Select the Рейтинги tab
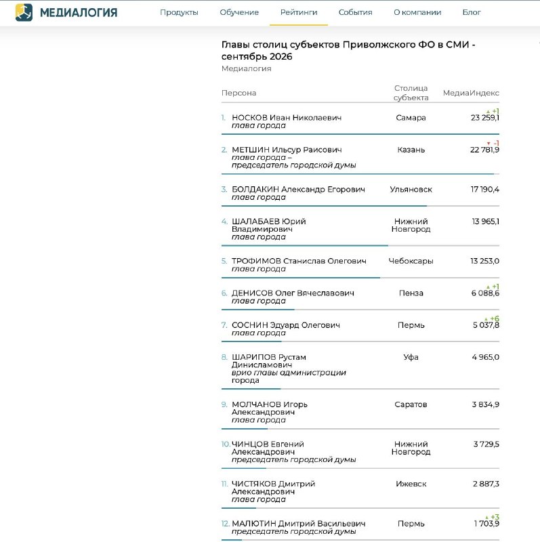 [299, 12]
